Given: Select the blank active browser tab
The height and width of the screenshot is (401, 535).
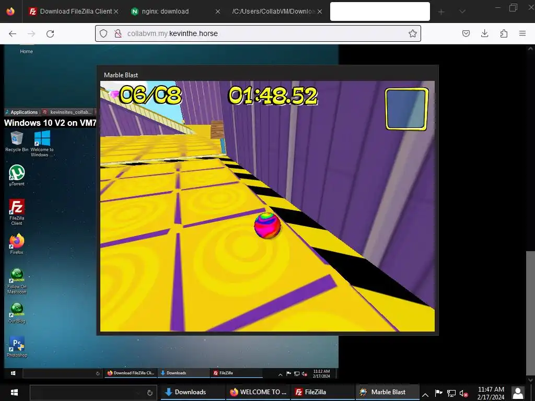Looking at the screenshot, I should click(380, 11).
